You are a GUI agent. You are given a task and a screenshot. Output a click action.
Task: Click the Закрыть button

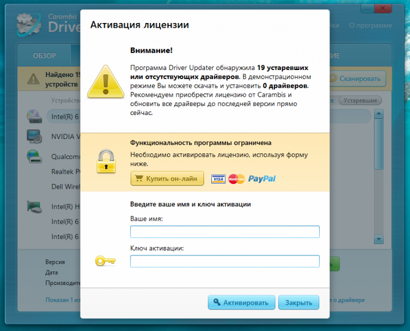tap(298, 303)
